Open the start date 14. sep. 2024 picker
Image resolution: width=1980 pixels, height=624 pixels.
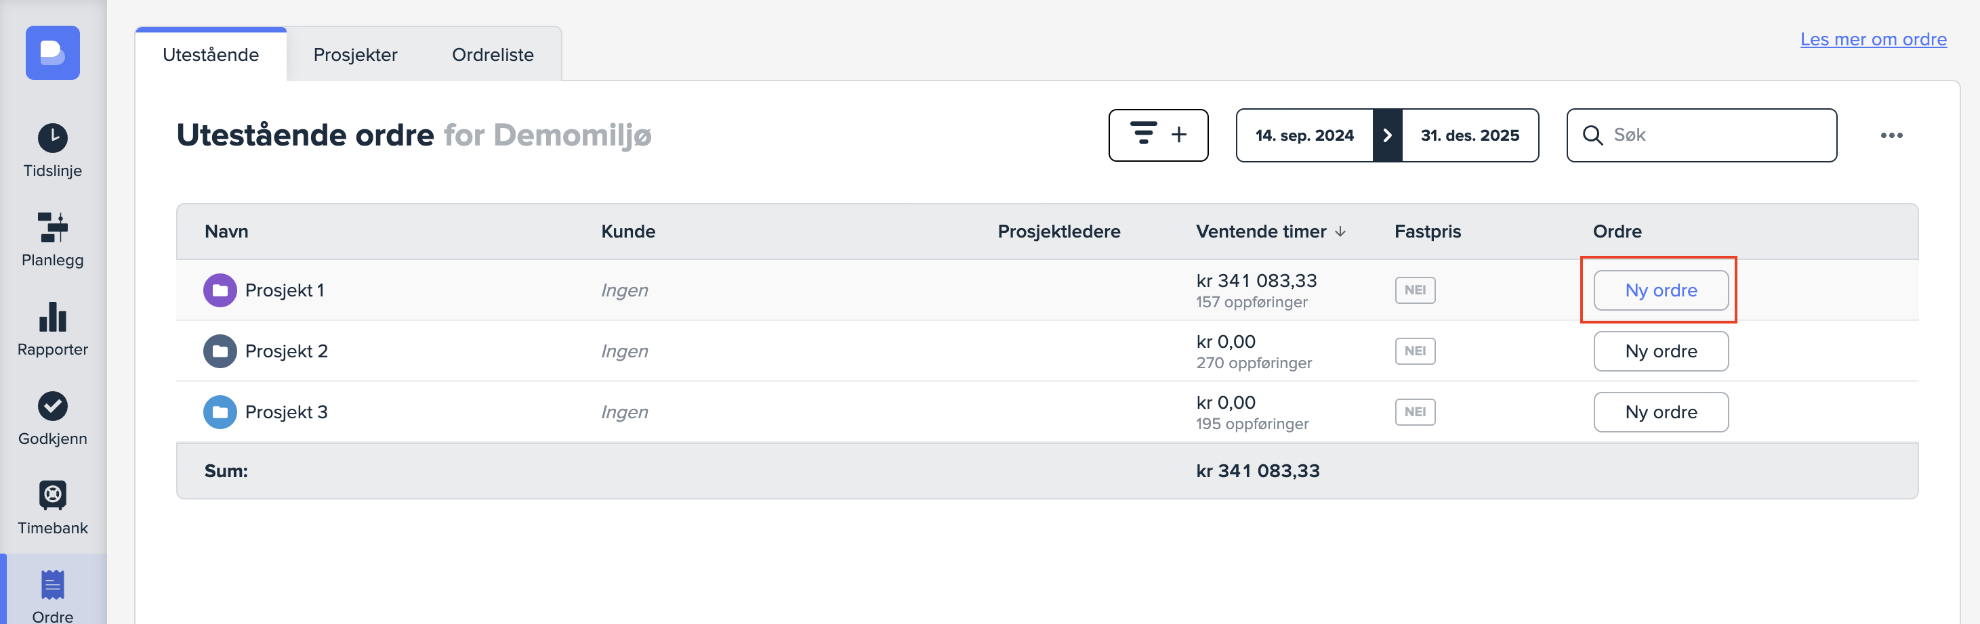click(1304, 135)
